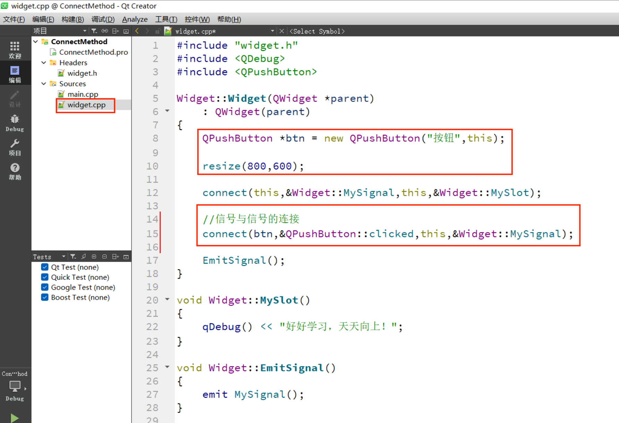Open the 设计 (Design) mode
This screenshot has height=423, width=619.
pos(15,98)
